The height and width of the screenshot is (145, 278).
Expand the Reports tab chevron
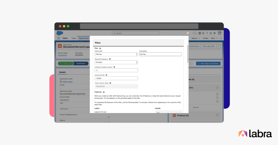click(200, 38)
